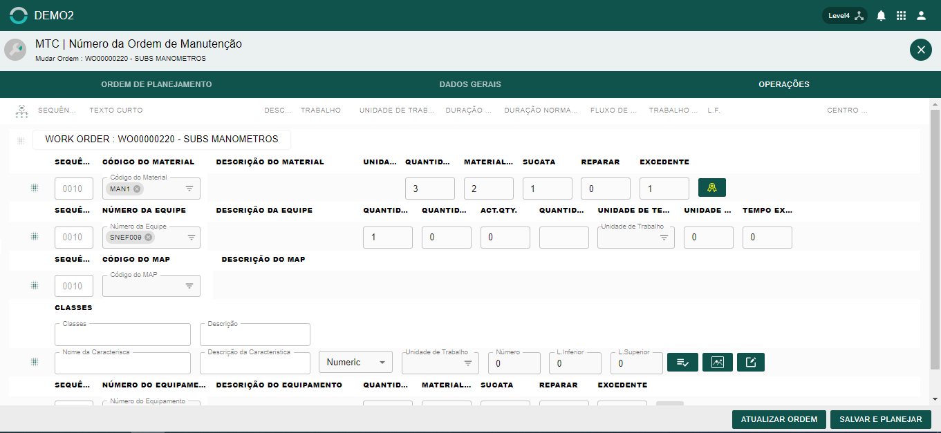Click the Descrição field under Classes
Image resolution: width=941 pixels, height=433 pixels.
pos(255,334)
